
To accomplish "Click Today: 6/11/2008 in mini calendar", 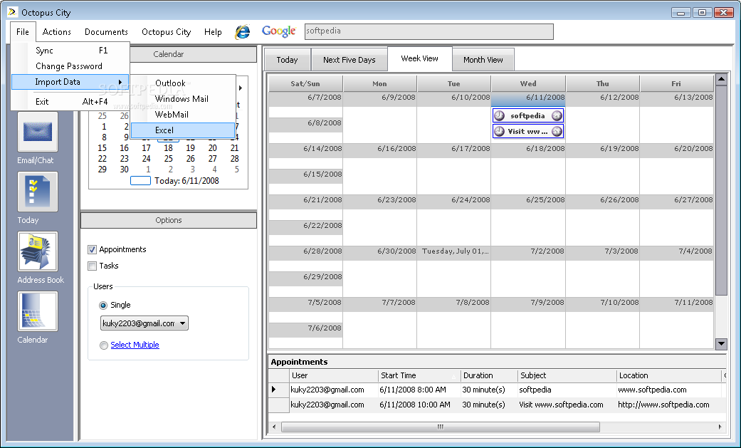I will pyautogui.click(x=186, y=181).
